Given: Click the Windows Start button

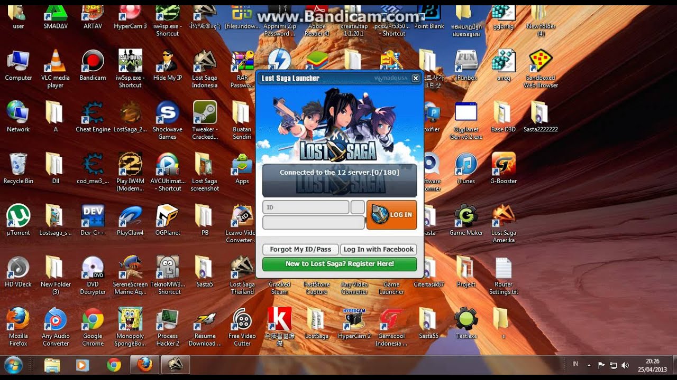Looking at the screenshot, I should (13, 365).
